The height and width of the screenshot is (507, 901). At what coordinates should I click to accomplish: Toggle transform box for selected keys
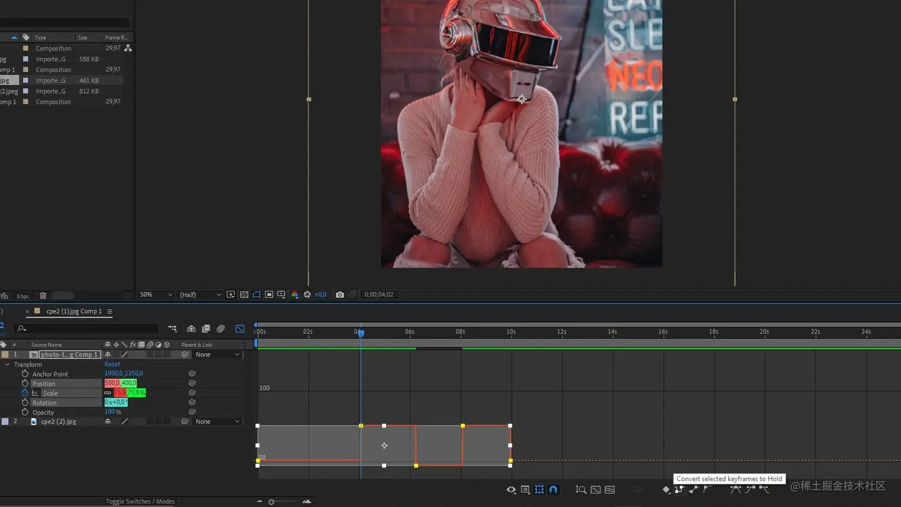point(539,490)
